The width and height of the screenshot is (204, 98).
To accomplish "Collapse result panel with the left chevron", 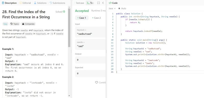I will (x=103, y=3).
